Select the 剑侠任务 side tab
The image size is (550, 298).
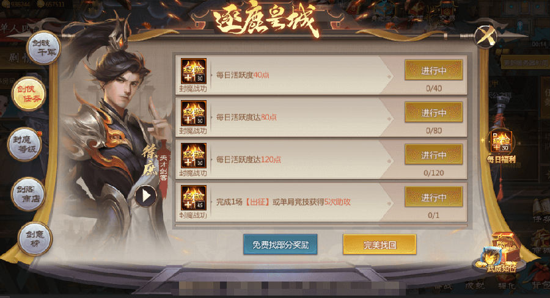(x=29, y=94)
